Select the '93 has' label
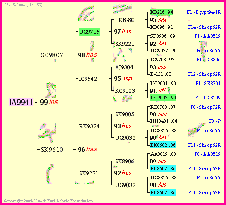The height and width of the screenshot is (205, 226). tap(123, 126)
